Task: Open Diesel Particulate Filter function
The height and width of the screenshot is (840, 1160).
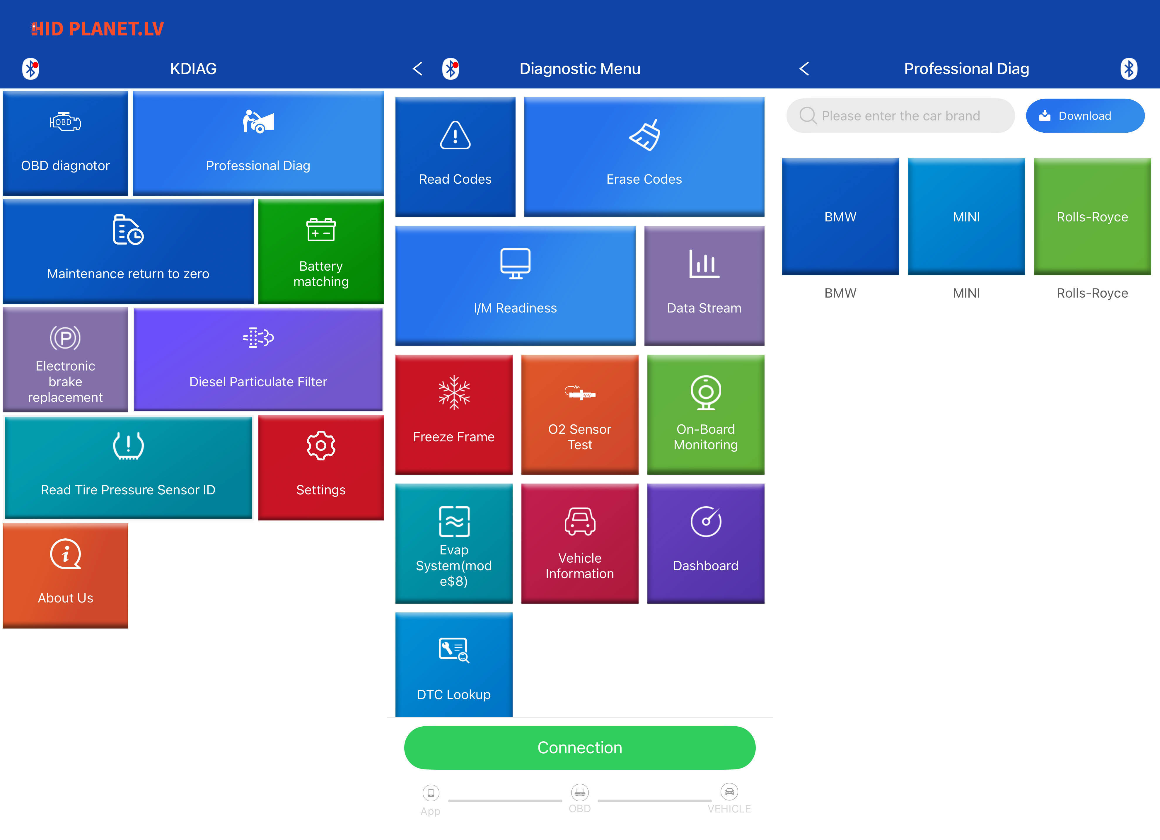Action: (x=258, y=359)
